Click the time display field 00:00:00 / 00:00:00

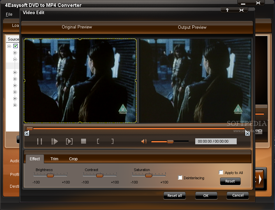coord(216,141)
